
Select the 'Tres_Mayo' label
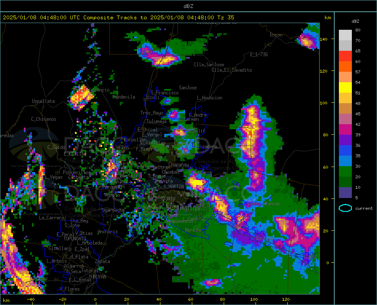pos(152,113)
